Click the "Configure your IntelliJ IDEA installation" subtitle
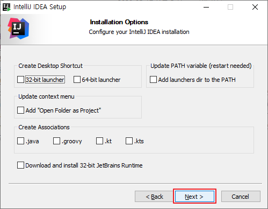 [x=139, y=32]
